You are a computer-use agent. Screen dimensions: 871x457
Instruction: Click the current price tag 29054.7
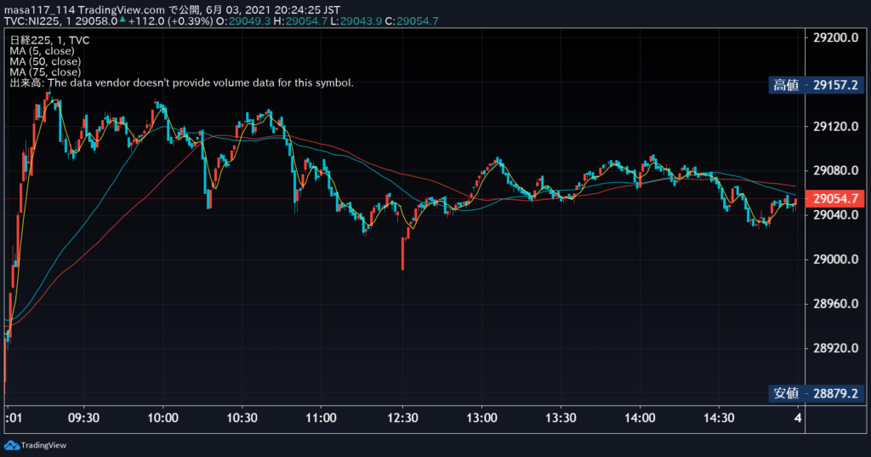[x=835, y=198]
